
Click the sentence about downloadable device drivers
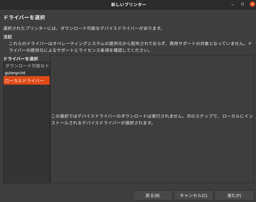coord(83,28)
